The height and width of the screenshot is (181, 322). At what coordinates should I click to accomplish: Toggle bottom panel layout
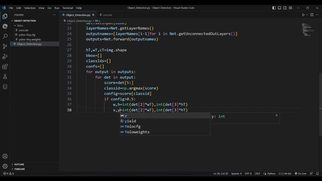point(280,8)
